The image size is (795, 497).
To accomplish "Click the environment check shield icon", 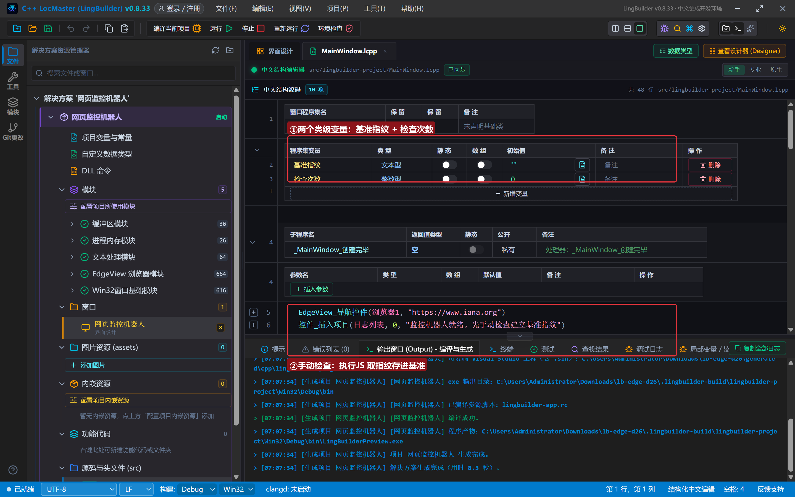I will 349,29.
